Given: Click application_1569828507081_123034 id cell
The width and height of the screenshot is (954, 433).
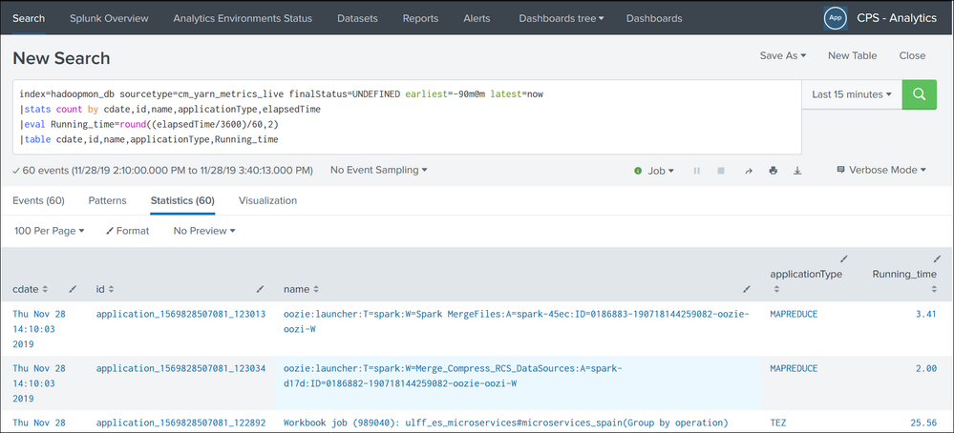Looking at the screenshot, I should pyautogui.click(x=180, y=368).
